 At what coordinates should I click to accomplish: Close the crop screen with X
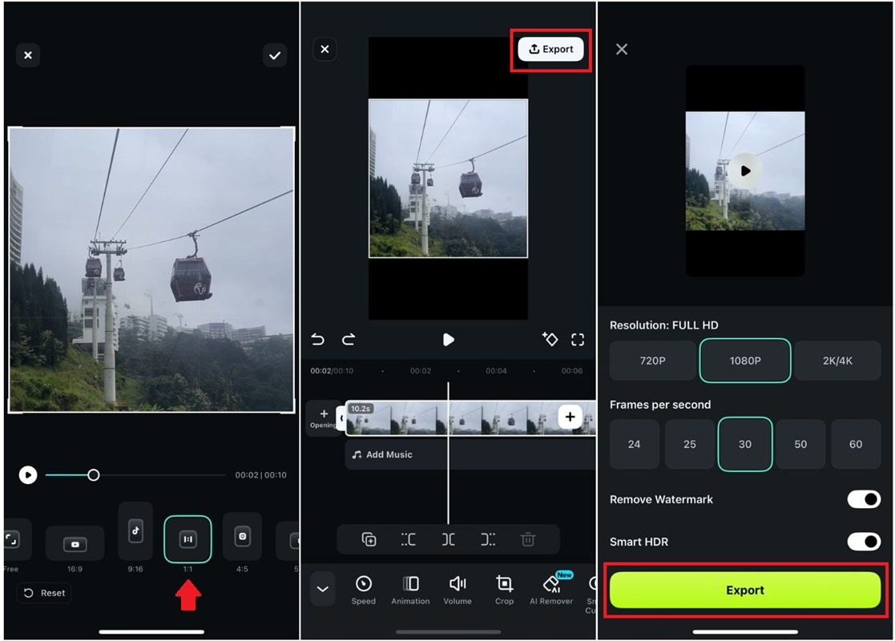pyautogui.click(x=28, y=55)
